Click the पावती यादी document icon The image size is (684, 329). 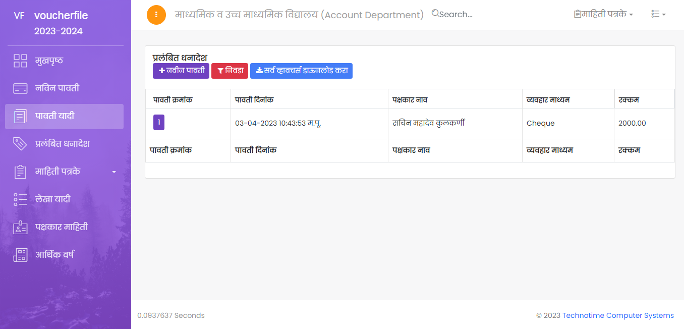[x=20, y=117]
